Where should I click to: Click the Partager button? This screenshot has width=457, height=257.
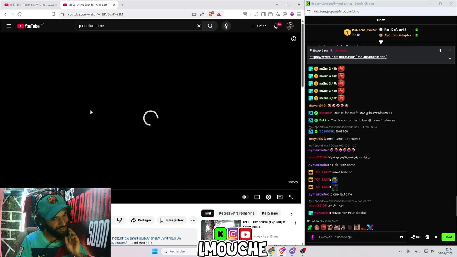point(141,220)
